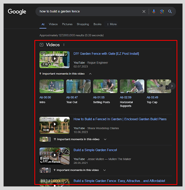Submit search with the magnifier icon
This screenshot has width=185, height=190.
(170, 11)
